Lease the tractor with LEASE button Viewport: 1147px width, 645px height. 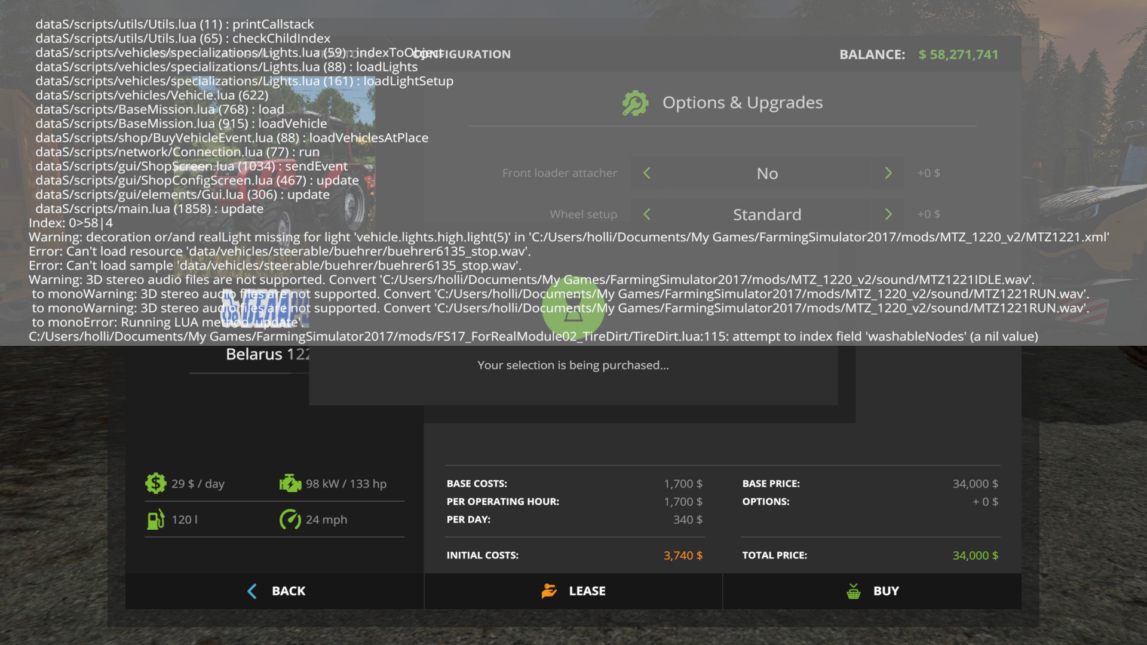pos(573,591)
